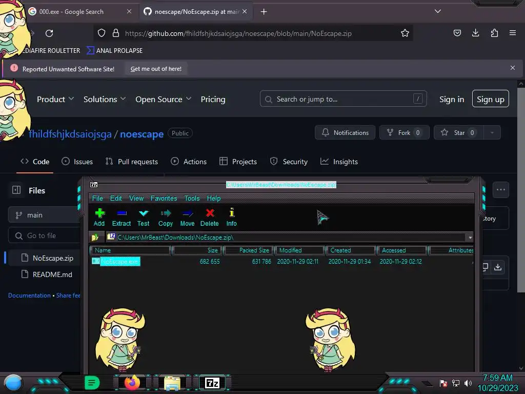The image size is (525, 394).
Task: Select the Copy tool in 7-Zip
Action: (166, 217)
